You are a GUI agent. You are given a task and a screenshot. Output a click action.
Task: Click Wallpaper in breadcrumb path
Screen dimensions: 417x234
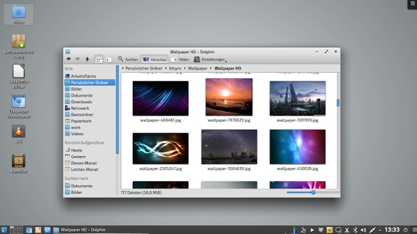197,68
